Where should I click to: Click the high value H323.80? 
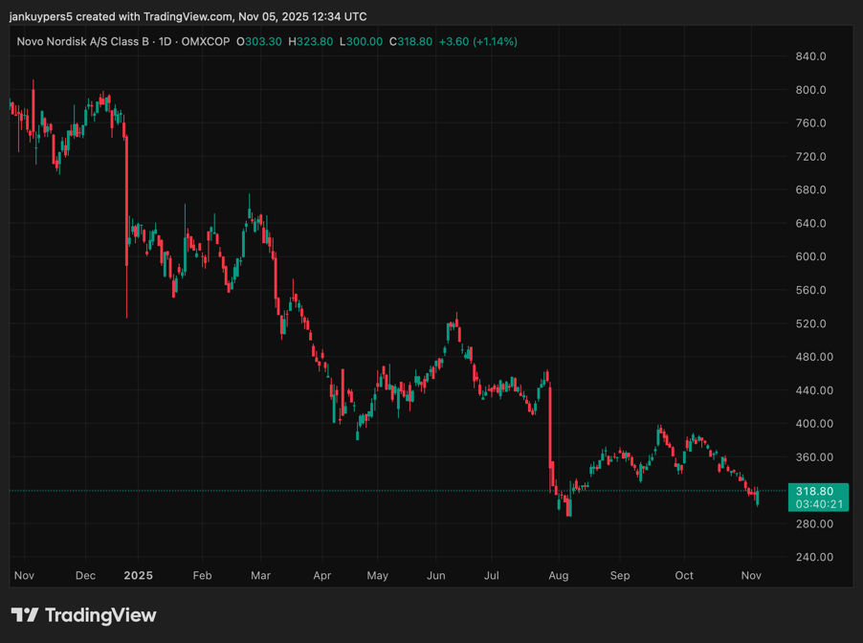tap(310, 42)
